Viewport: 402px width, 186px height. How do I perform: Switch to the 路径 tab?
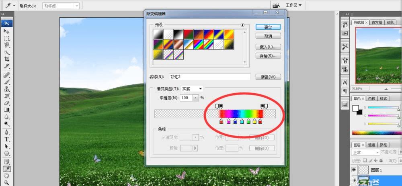tap(383, 145)
